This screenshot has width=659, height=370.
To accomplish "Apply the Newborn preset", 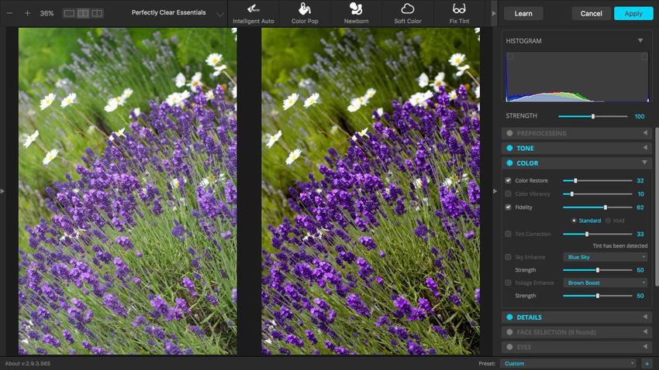I will [x=356, y=13].
